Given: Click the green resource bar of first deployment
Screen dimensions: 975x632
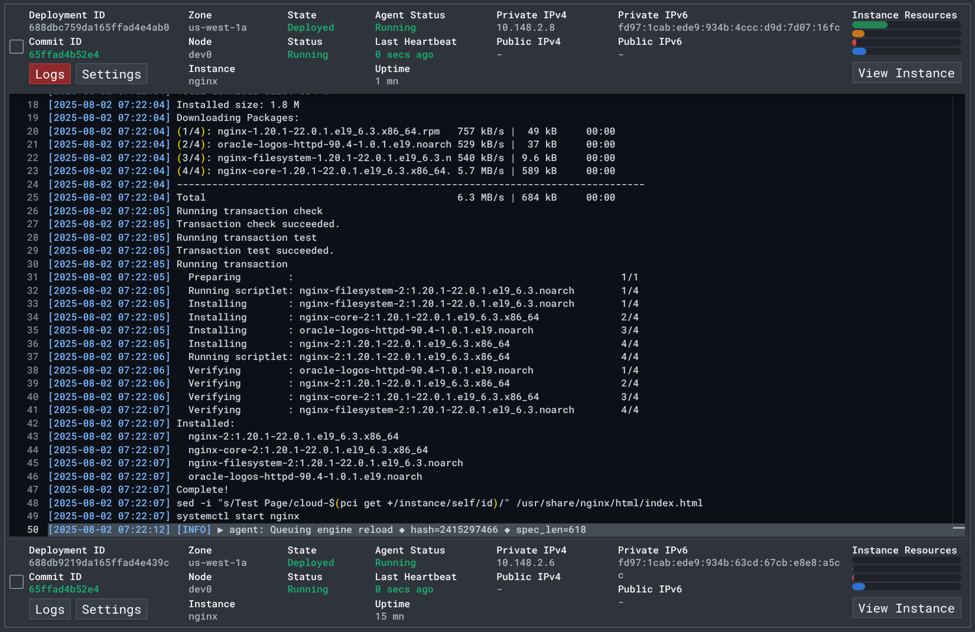Looking at the screenshot, I should (870, 25).
